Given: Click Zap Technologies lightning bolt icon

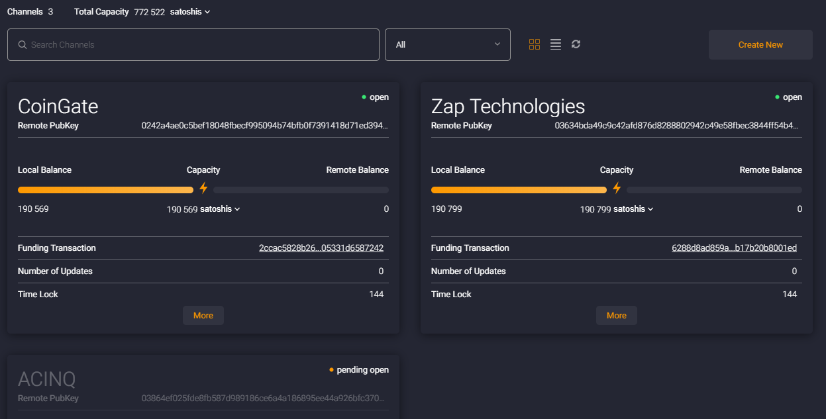Looking at the screenshot, I should tap(617, 189).
